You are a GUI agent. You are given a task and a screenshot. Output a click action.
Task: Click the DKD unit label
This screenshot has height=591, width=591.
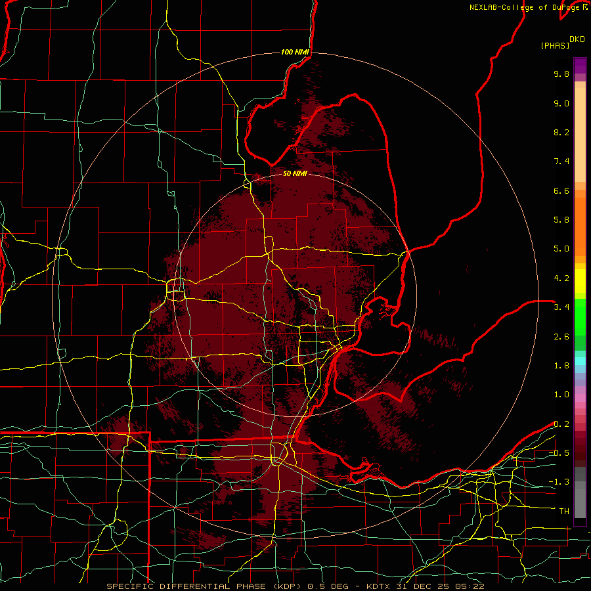click(577, 39)
